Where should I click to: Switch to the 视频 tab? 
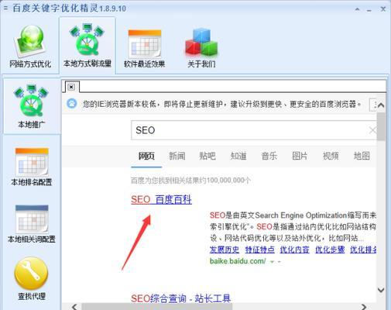click(x=331, y=156)
